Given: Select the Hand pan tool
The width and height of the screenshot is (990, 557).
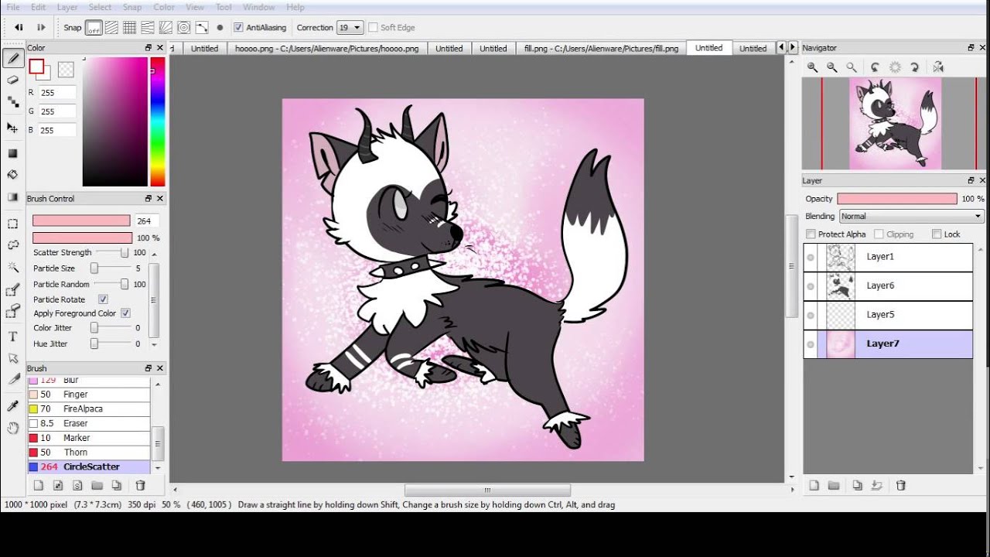Looking at the screenshot, I should click(x=12, y=428).
